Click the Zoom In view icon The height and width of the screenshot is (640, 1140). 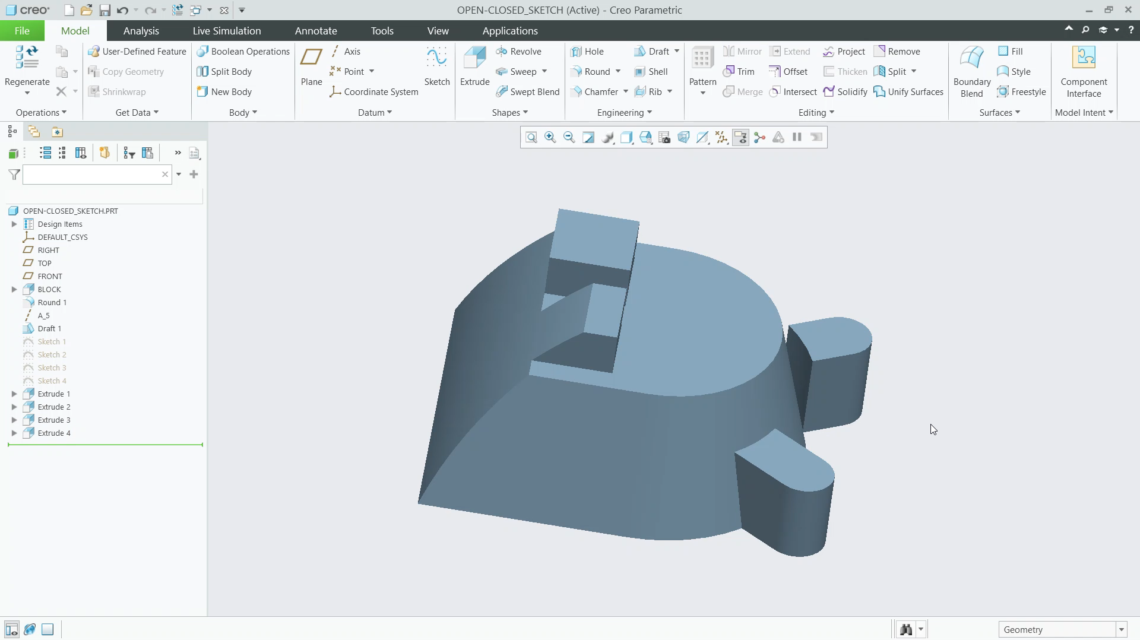click(x=550, y=138)
